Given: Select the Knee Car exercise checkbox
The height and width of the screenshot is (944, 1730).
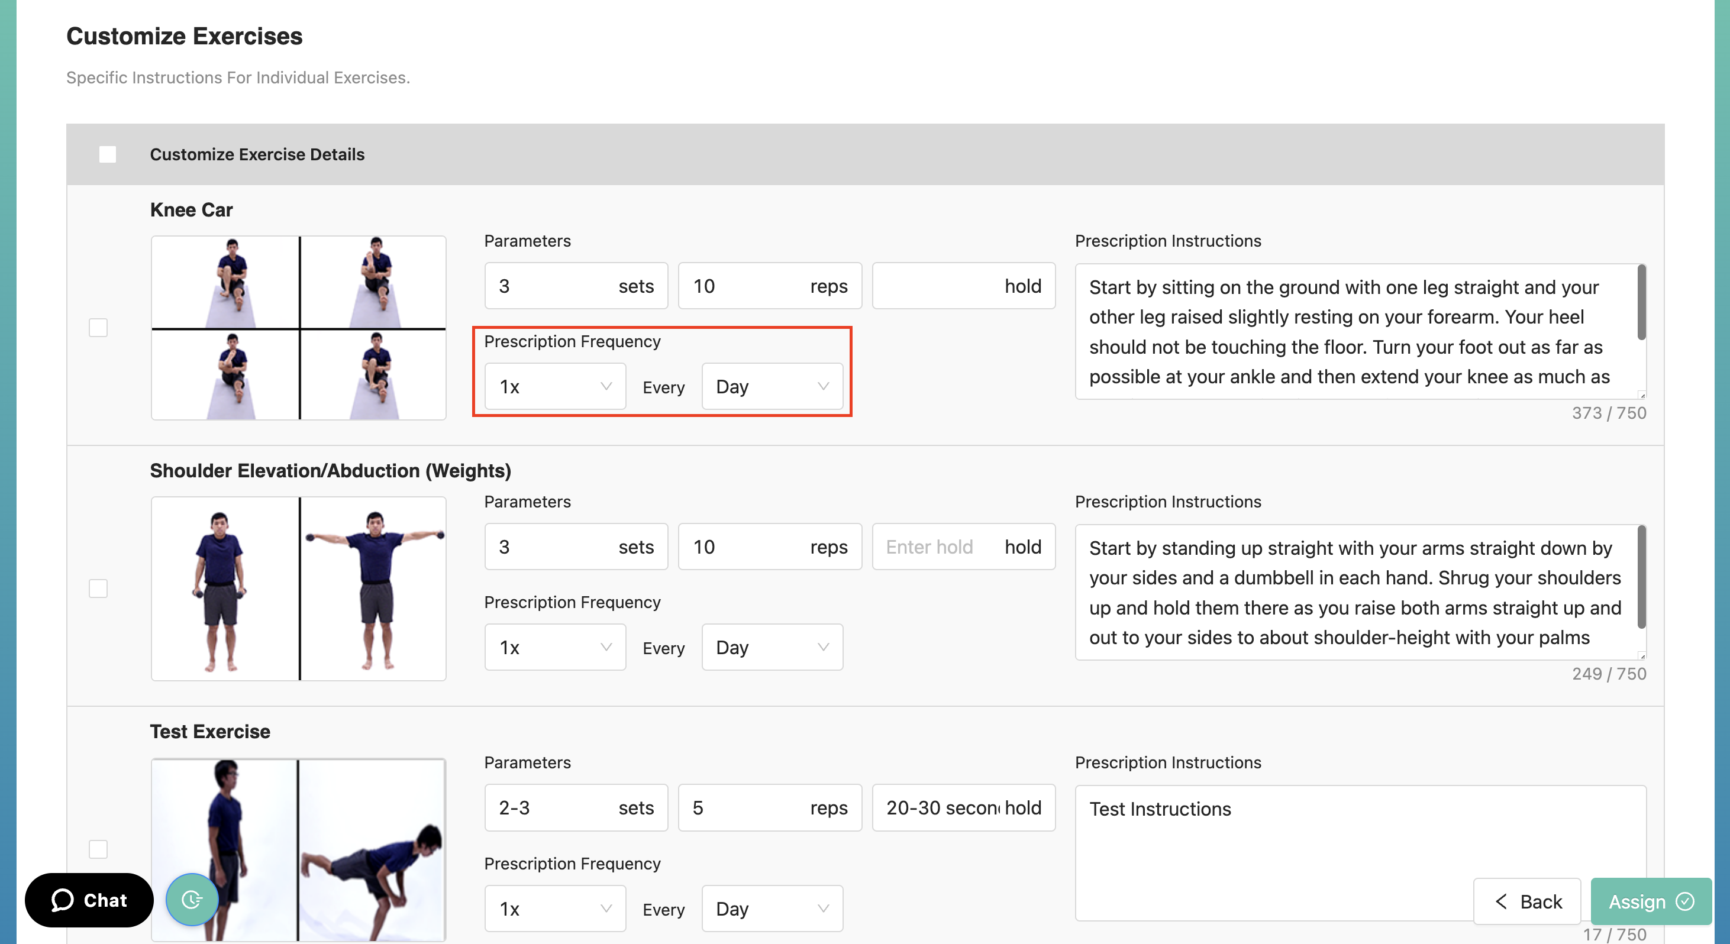Looking at the screenshot, I should pyautogui.click(x=98, y=328).
